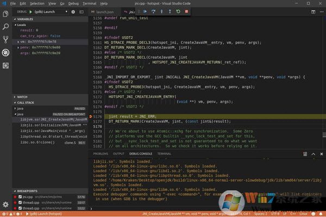The width and height of the screenshot is (326, 217).
Task: Show errors and warnings from the status bar
Action: pyautogui.click(x=12, y=214)
